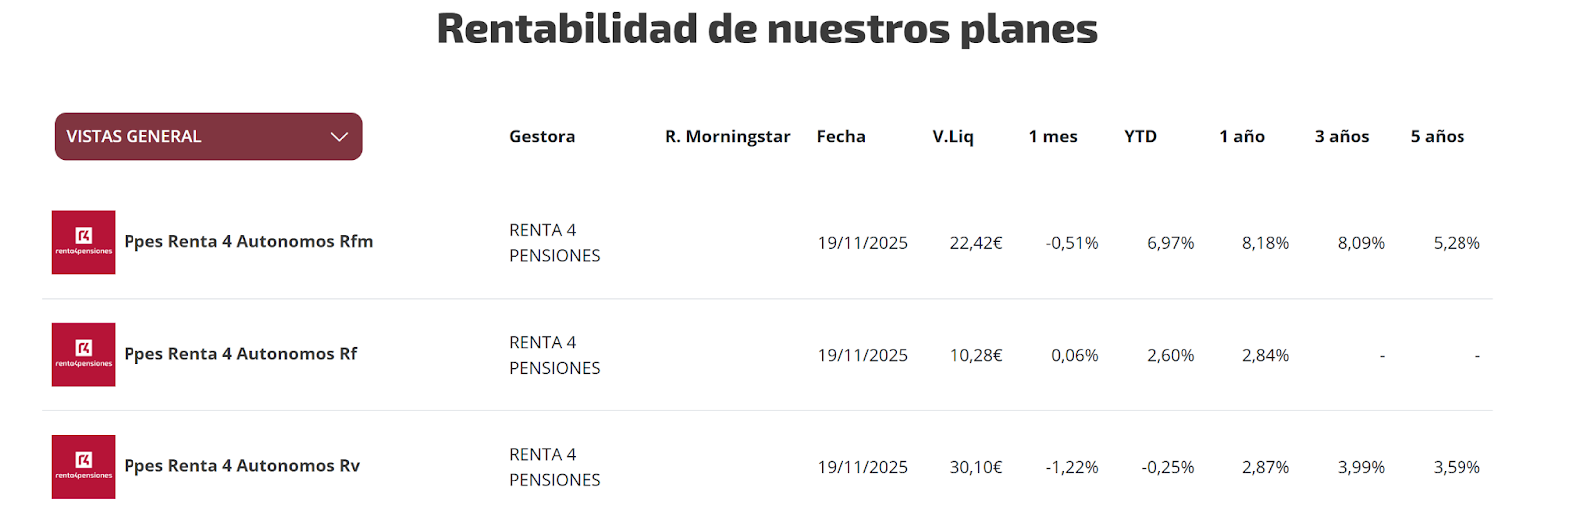Select the 1 año column header
The image size is (1594, 517).
(x=1242, y=137)
